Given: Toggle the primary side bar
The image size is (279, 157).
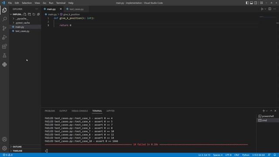Looking at the screenshot, I should tap(247, 3).
